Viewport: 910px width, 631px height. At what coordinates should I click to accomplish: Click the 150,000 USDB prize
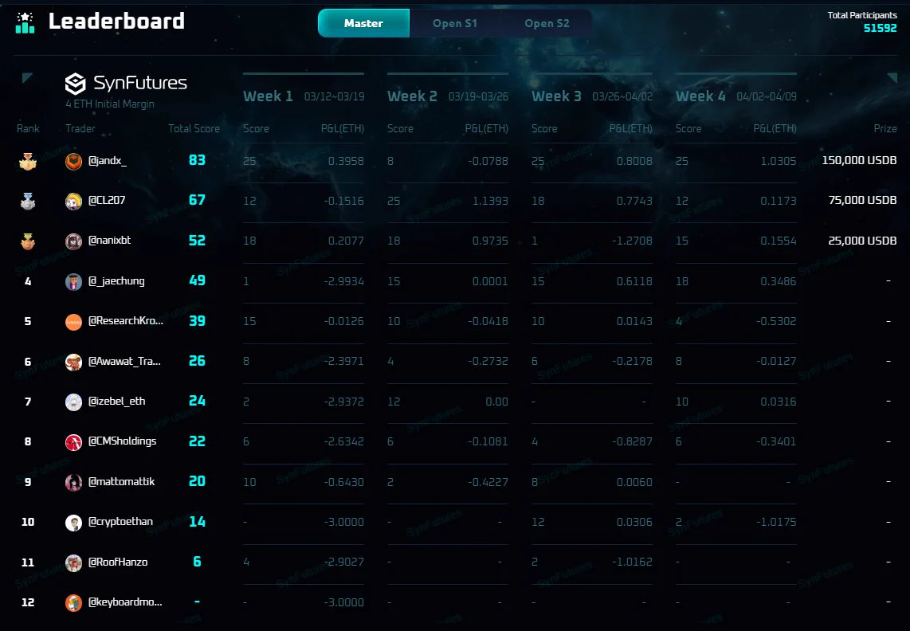(x=859, y=160)
